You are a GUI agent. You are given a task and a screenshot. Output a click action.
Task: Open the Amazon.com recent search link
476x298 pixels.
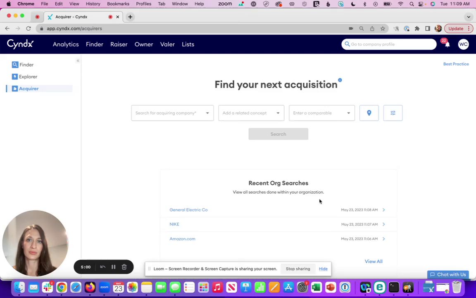point(182,239)
